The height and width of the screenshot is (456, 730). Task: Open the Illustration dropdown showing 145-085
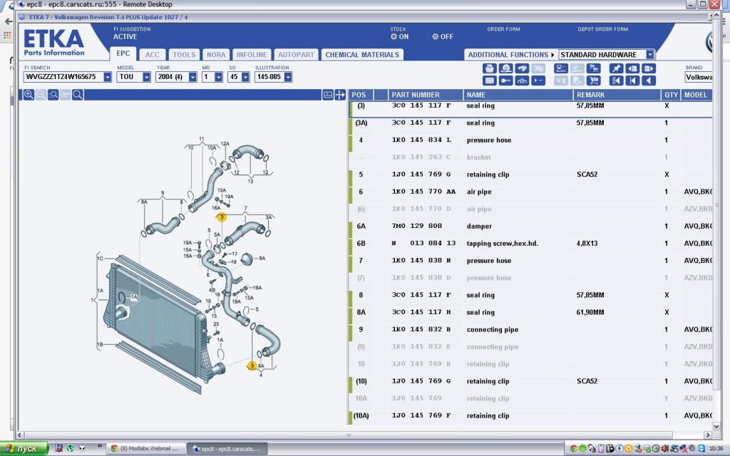click(x=288, y=77)
